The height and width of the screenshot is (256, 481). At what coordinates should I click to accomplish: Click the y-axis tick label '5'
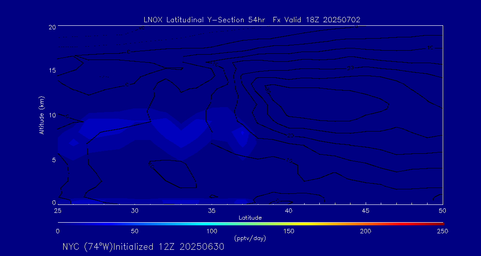point(54,160)
